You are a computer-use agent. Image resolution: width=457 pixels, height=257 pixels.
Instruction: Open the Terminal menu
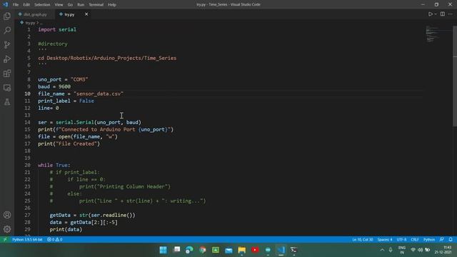click(x=96, y=5)
